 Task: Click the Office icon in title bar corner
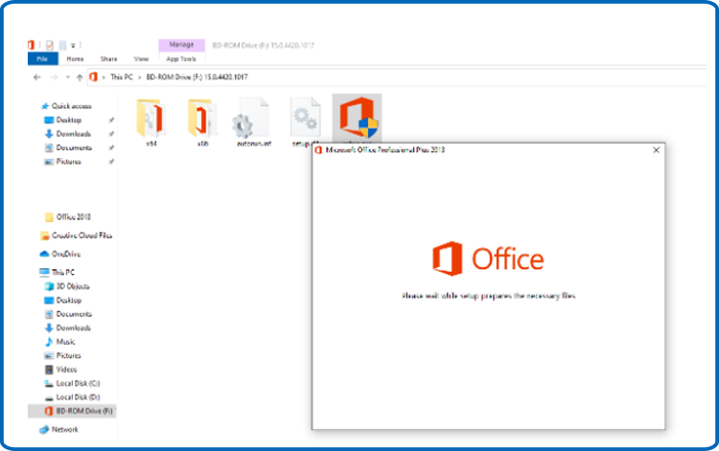32,45
